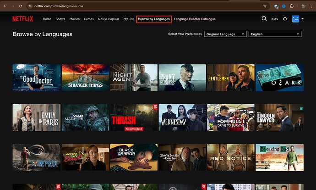This screenshot has width=316, height=190.
Task: Open War Machine title
Action: click(85, 117)
